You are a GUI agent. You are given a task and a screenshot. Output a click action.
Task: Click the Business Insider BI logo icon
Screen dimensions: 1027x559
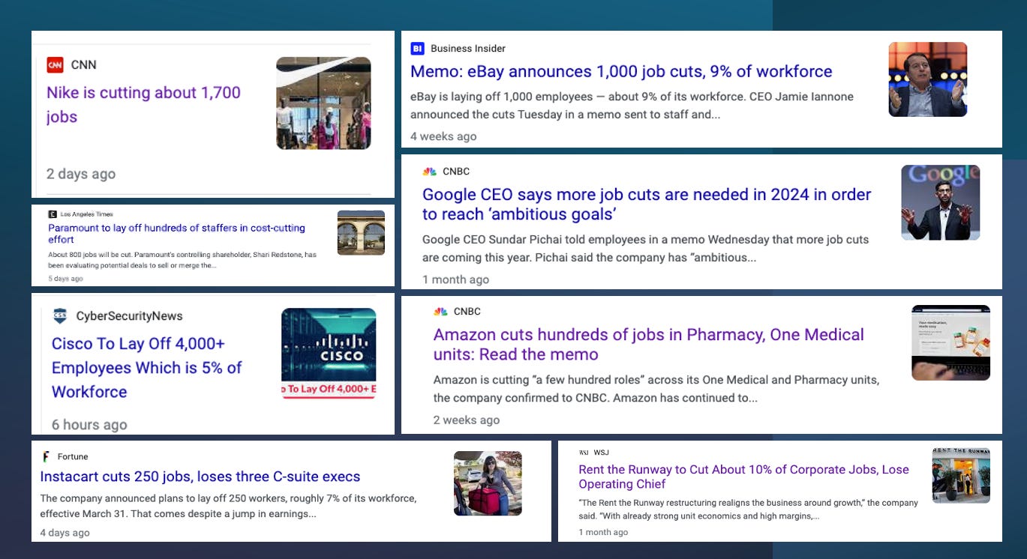pyautogui.click(x=417, y=49)
